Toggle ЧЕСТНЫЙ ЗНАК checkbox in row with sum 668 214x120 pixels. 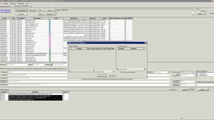[126, 28]
